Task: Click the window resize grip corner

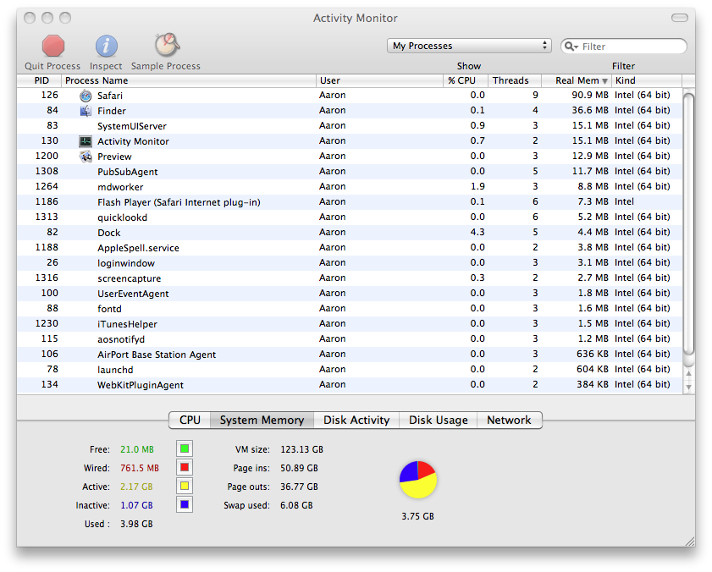Action: (690, 542)
